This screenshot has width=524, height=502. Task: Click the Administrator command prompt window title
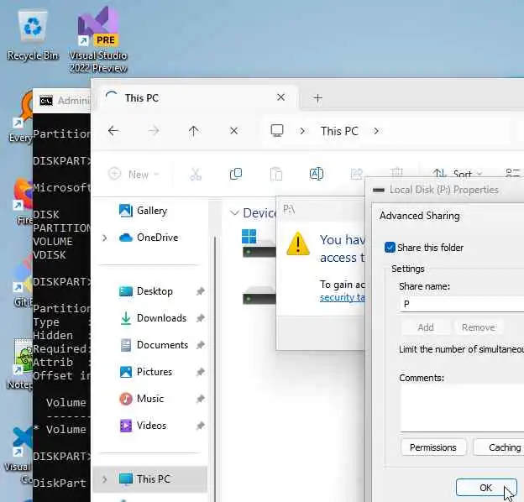click(x=74, y=101)
